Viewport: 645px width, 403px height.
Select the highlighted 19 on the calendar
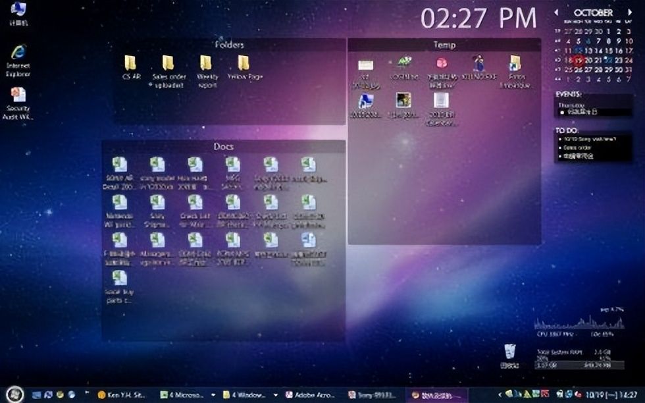pyautogui.click(x=578, y=61)
